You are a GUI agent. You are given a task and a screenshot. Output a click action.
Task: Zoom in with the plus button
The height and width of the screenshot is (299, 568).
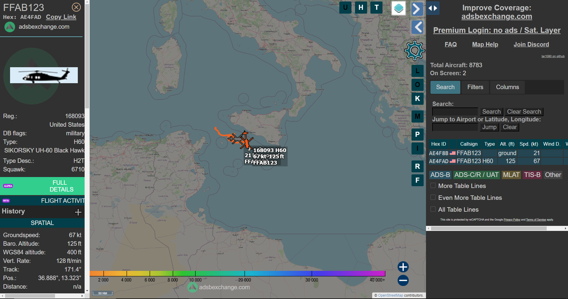coord(403,267)
